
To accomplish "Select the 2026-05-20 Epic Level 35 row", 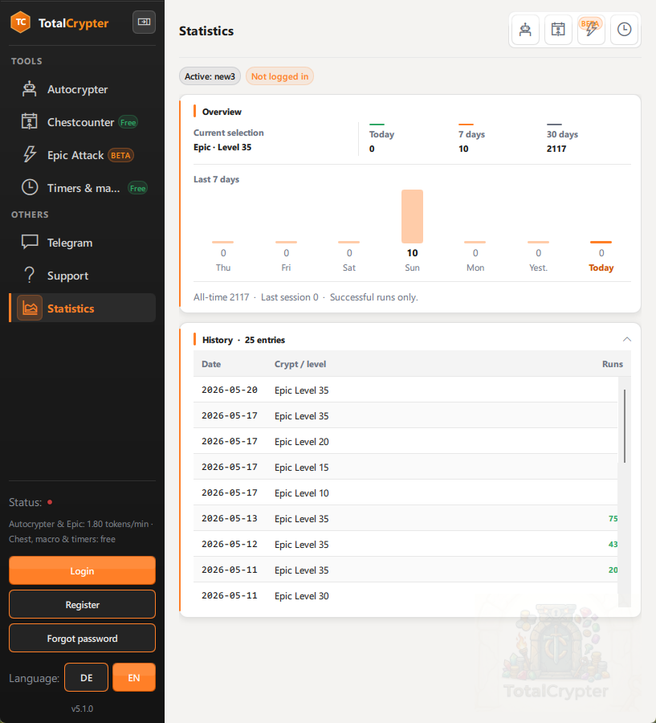I will coord(405,390).
